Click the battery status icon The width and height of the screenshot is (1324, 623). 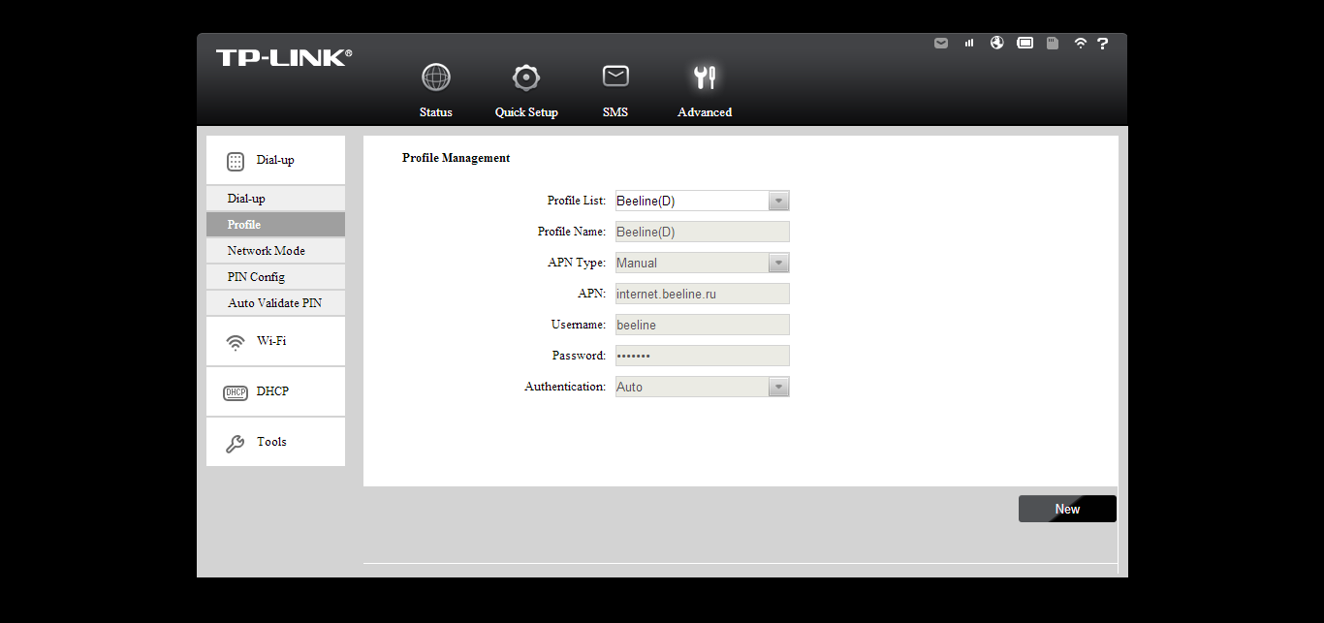pos(1025,44)
